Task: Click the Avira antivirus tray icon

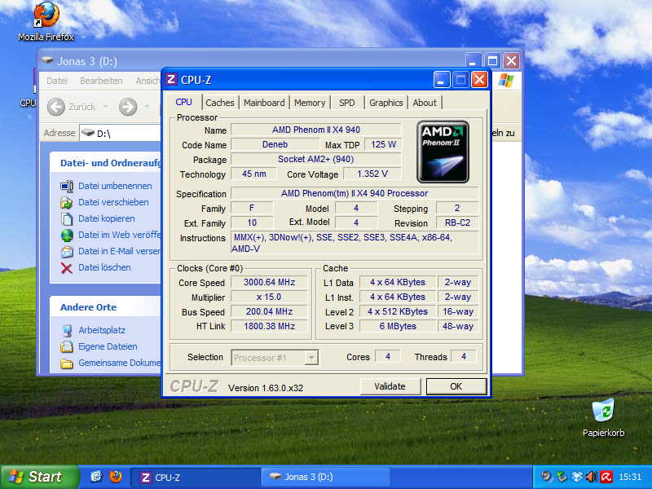Action: pos(606,477)
